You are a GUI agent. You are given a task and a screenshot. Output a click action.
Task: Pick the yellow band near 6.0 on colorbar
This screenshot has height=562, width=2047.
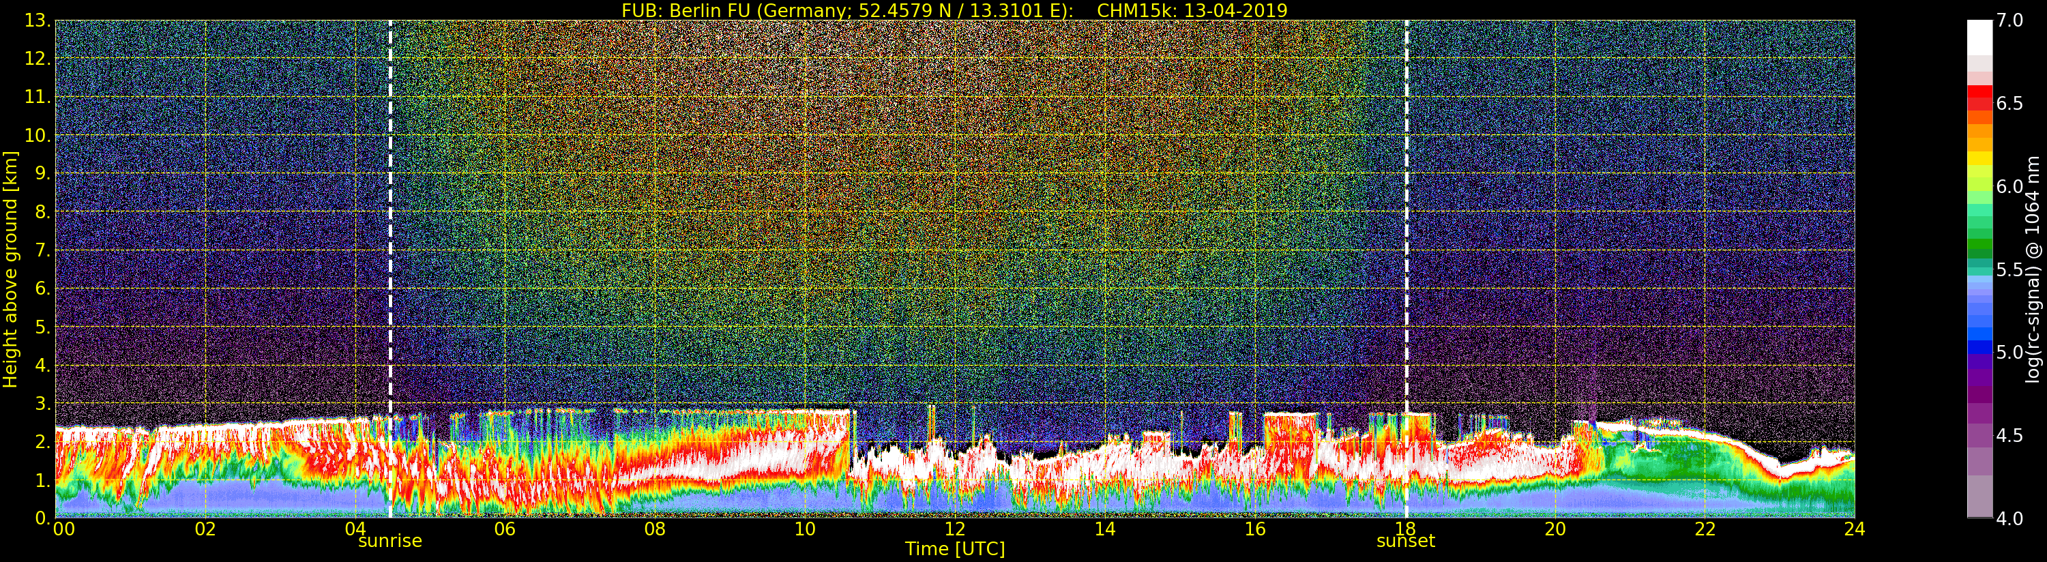point(1979,163)
